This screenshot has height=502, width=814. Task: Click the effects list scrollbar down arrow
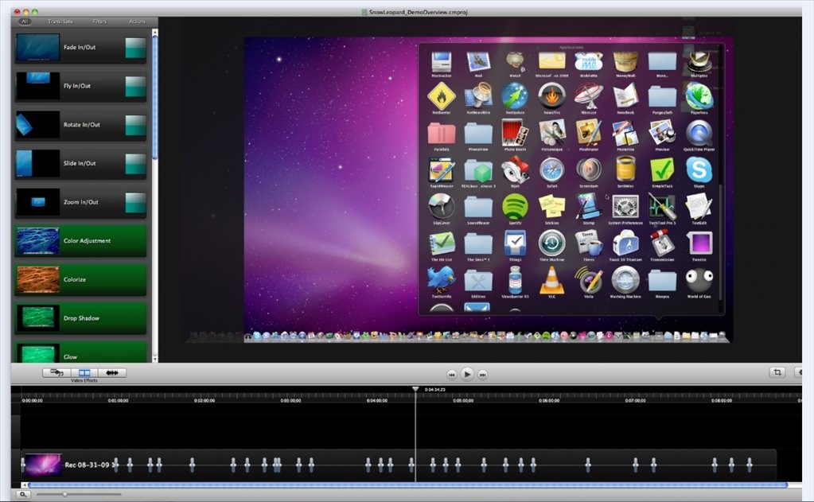point(154,358)
